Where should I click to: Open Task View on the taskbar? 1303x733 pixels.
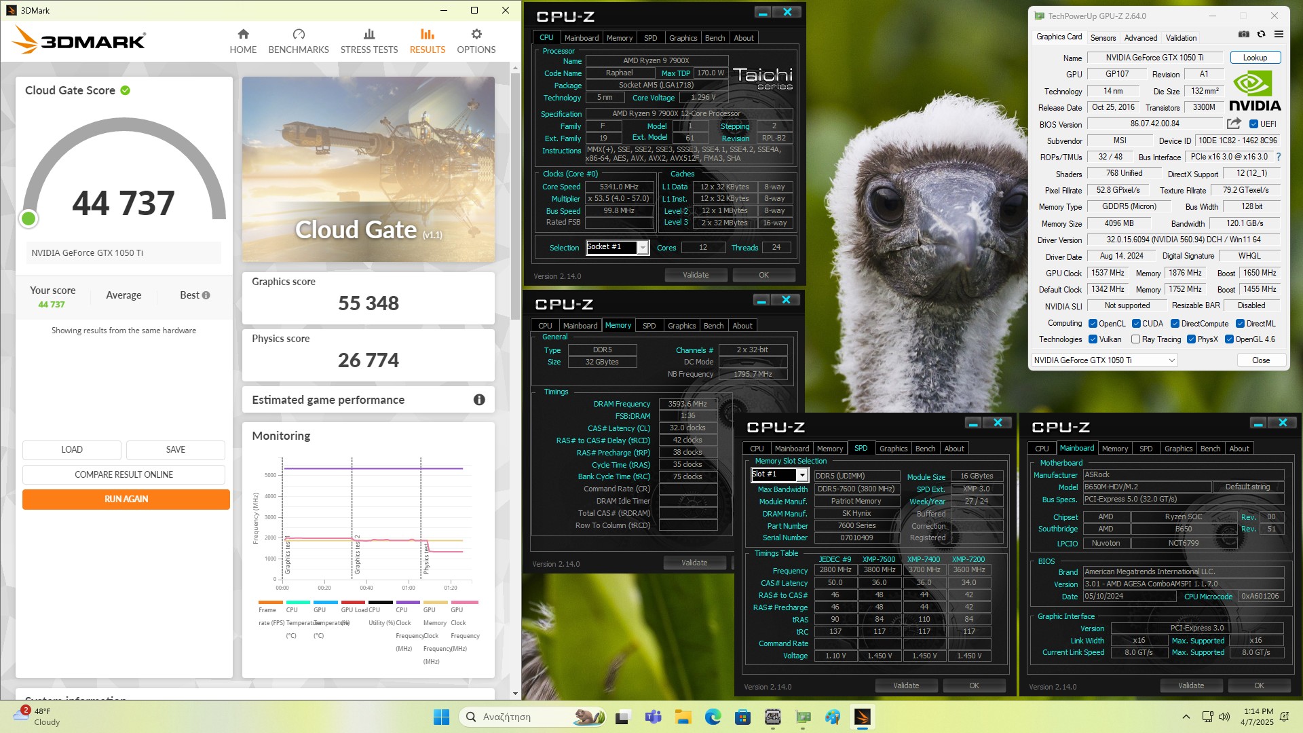[x=622, y=717]
